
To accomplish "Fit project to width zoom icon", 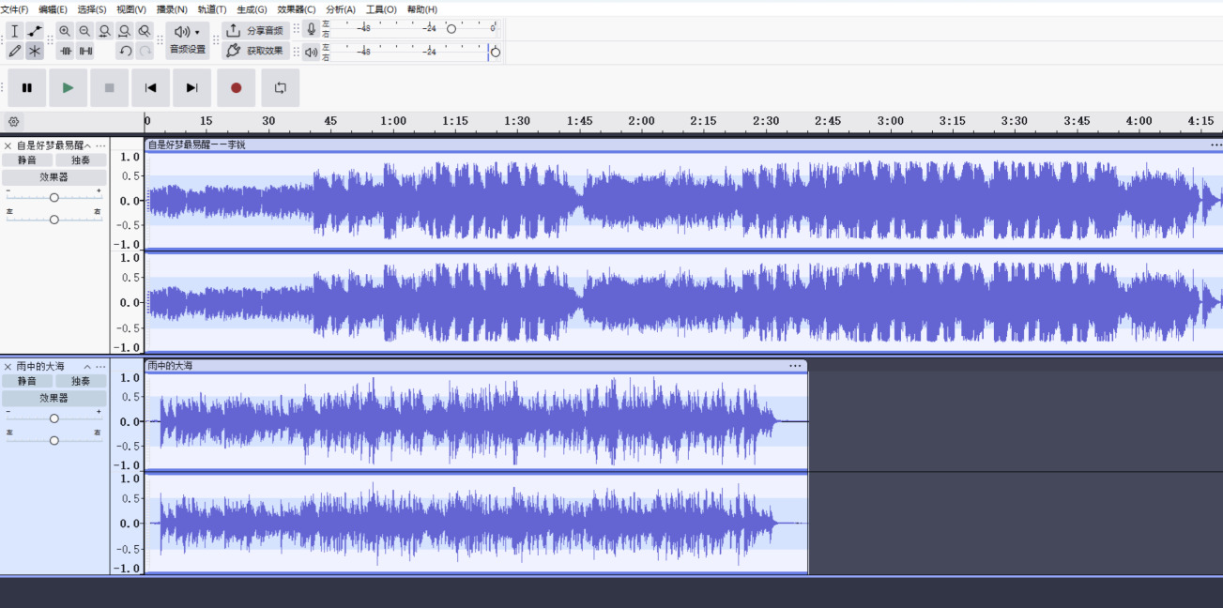I will pos(124,31).
